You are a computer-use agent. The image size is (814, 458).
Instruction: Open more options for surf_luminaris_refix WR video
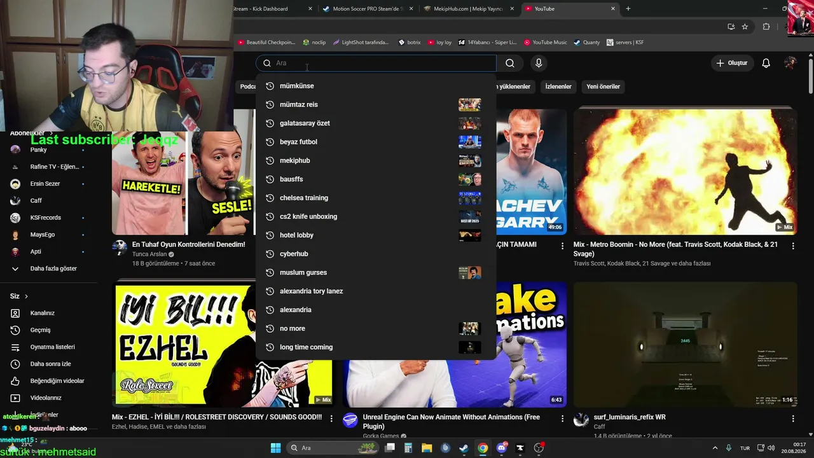point(793,419)
